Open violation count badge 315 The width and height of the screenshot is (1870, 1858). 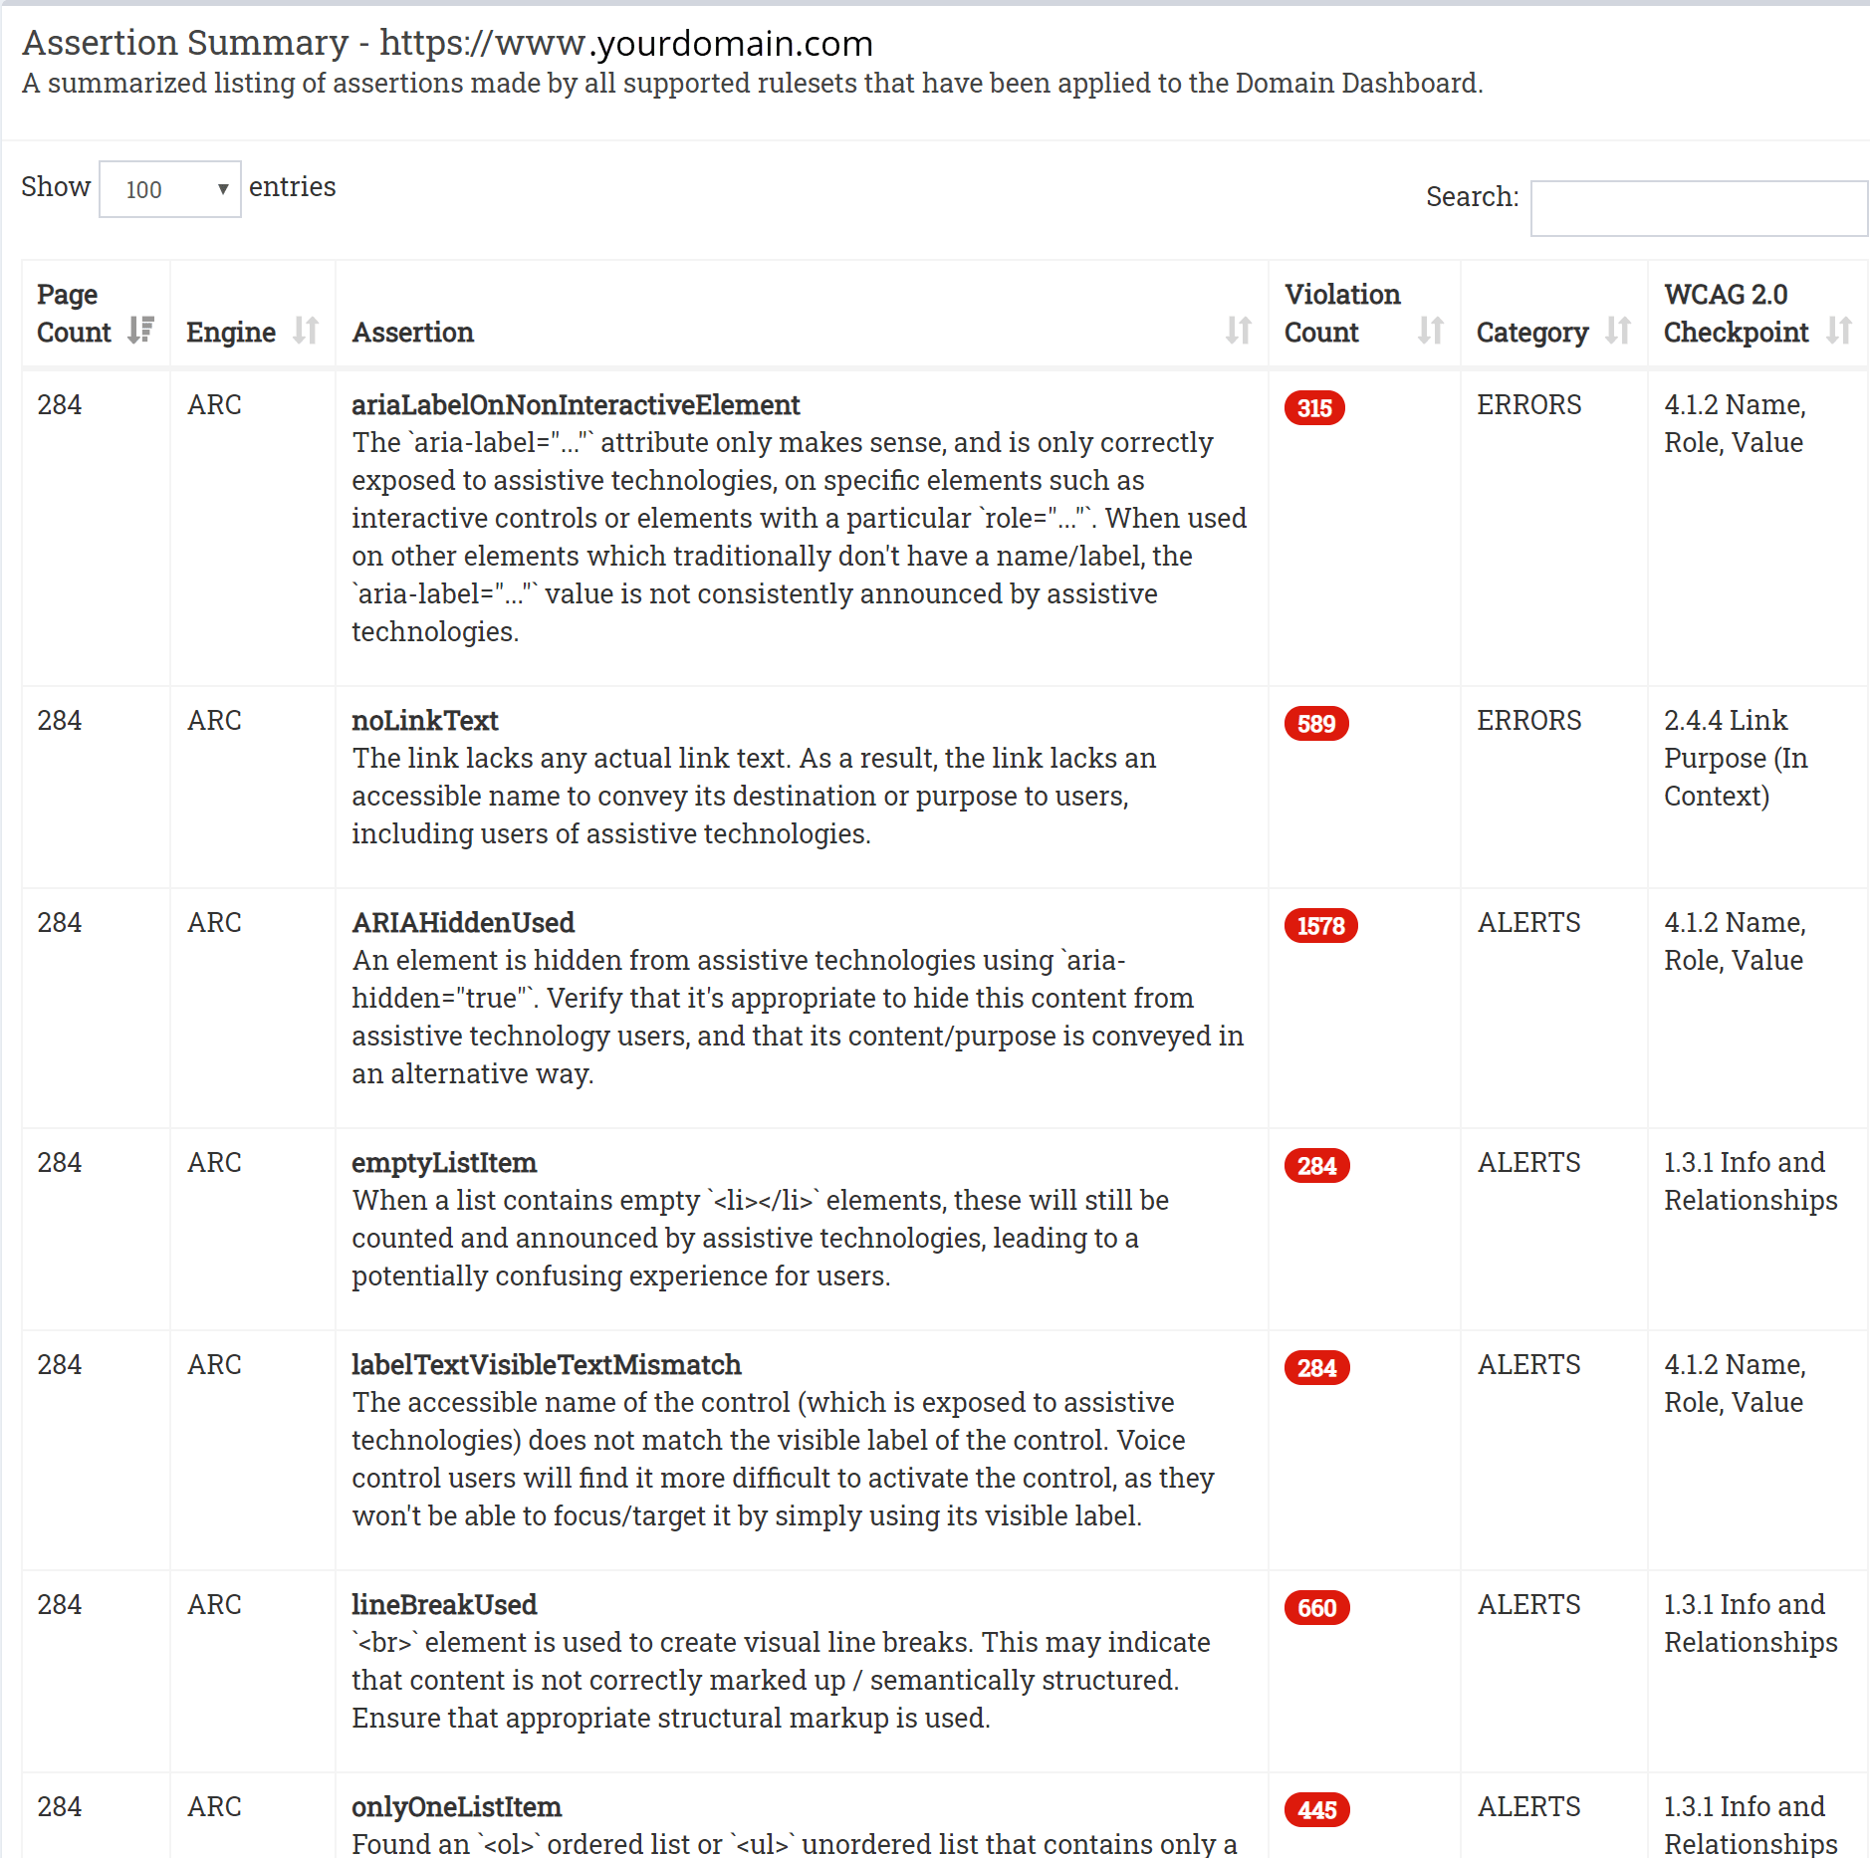(1314, 407)
